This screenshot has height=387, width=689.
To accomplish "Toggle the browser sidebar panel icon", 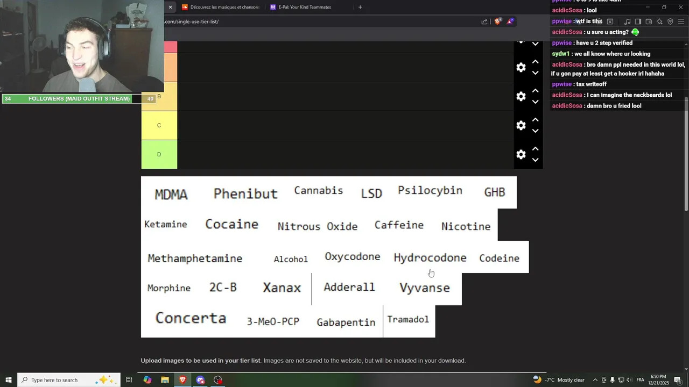I will point(638,21).
